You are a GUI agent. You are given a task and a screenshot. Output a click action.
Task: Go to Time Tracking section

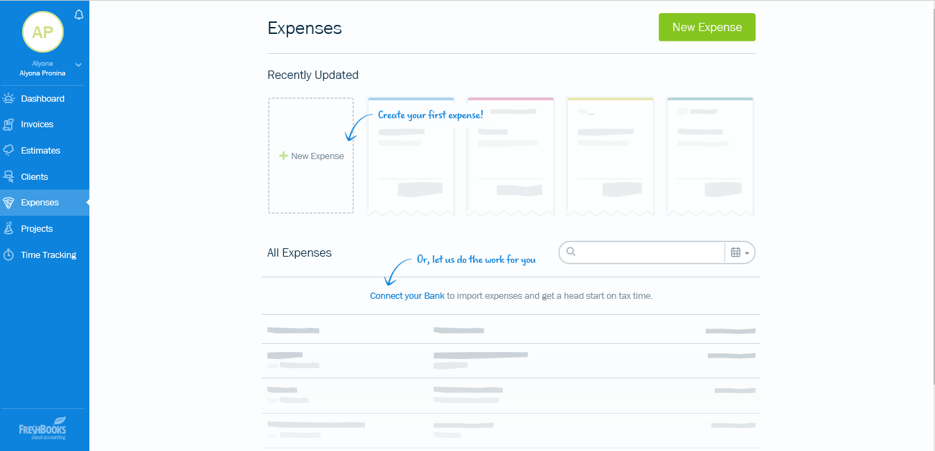click(x=48, y=255)
